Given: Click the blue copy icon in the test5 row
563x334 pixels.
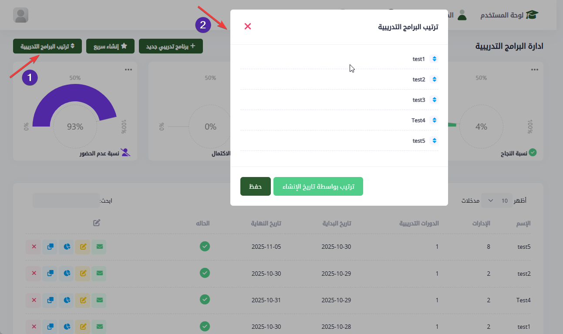Looking at the screenshot, I should 51,247.
